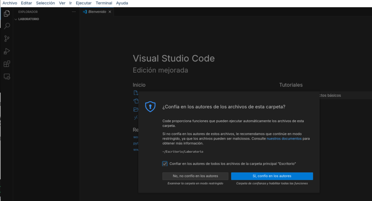Screen dimensions: 372x201
Task: Open the Terminal menu
Action: (104, 3)
